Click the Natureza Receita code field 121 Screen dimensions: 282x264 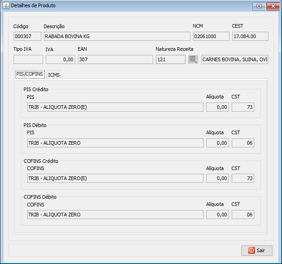(170, 59)
